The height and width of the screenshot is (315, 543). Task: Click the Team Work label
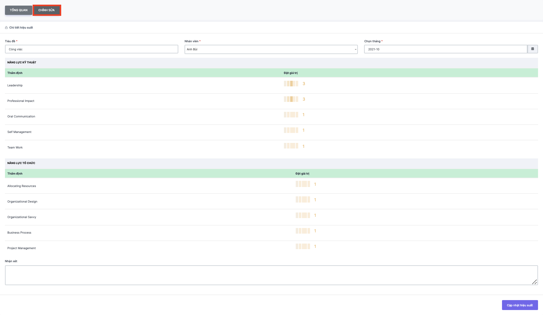point(15,148)
